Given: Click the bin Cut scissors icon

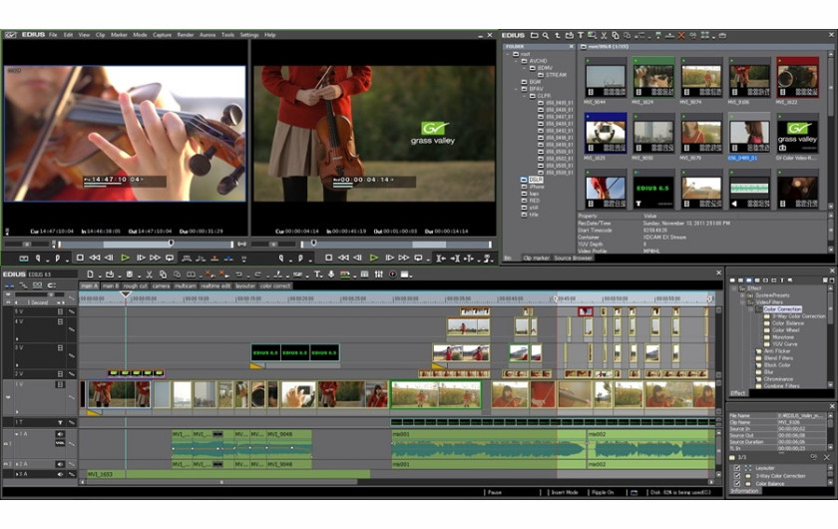Looking at the screenshot, I should (x=604, y=35).
